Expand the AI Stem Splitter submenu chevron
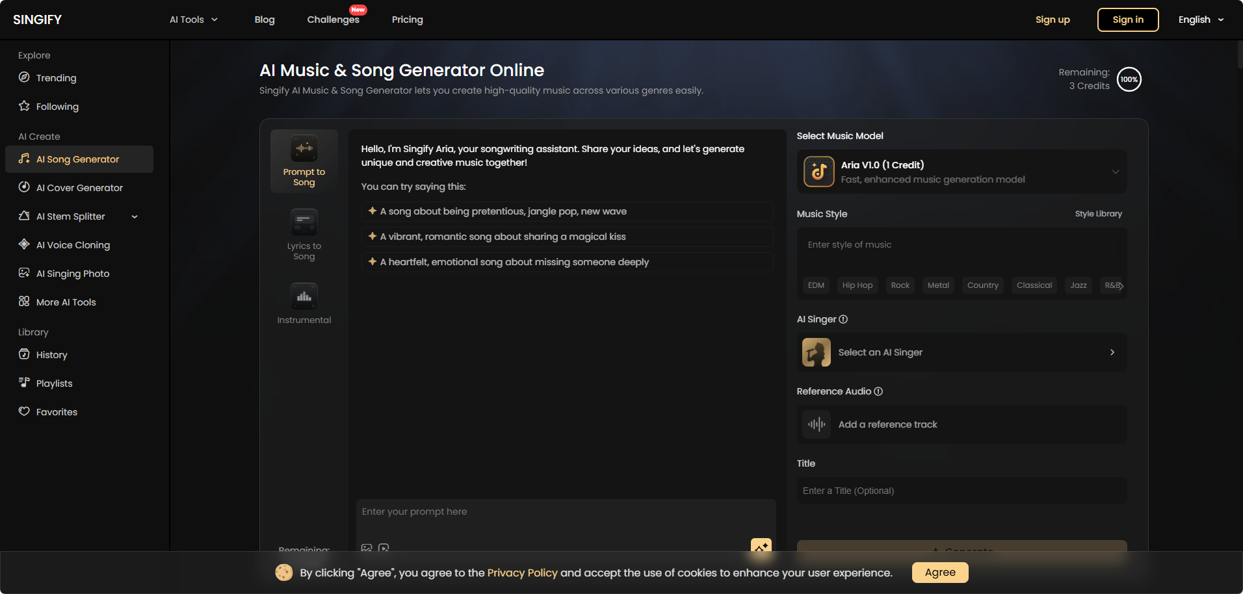Screen dimensions: 1243x594 point(135,216)
